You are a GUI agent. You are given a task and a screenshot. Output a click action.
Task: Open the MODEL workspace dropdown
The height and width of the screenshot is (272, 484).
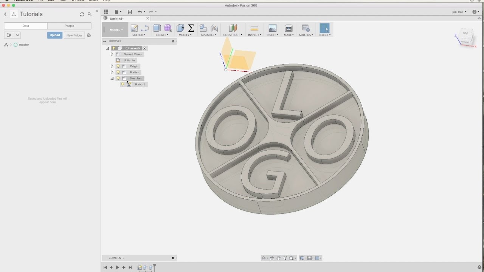pos(116,30)
